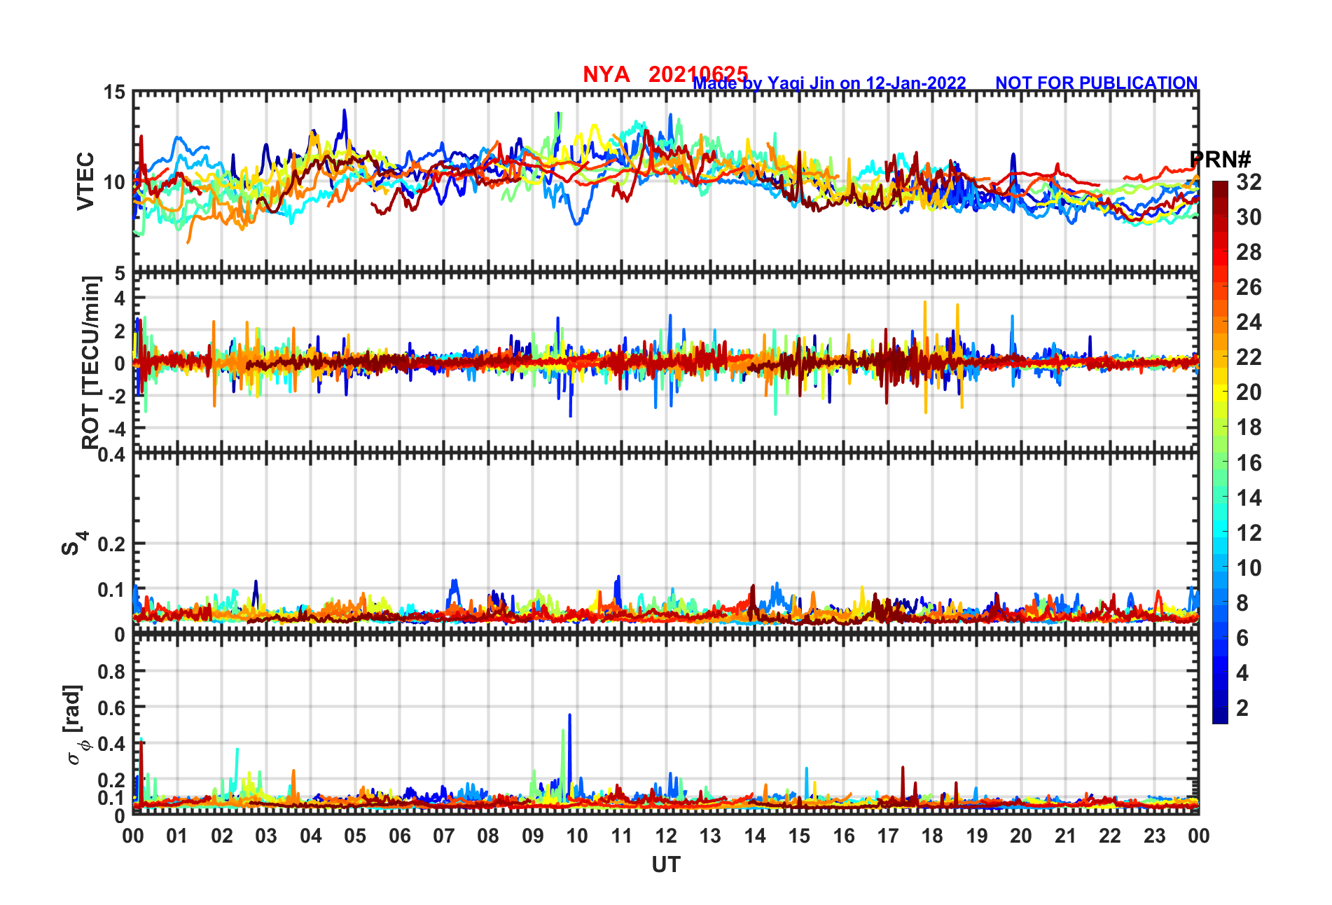Choose the 20 label beside the colorbar
The height and width of the screenshot is (905, 1332).
[x=1249, y=392]
